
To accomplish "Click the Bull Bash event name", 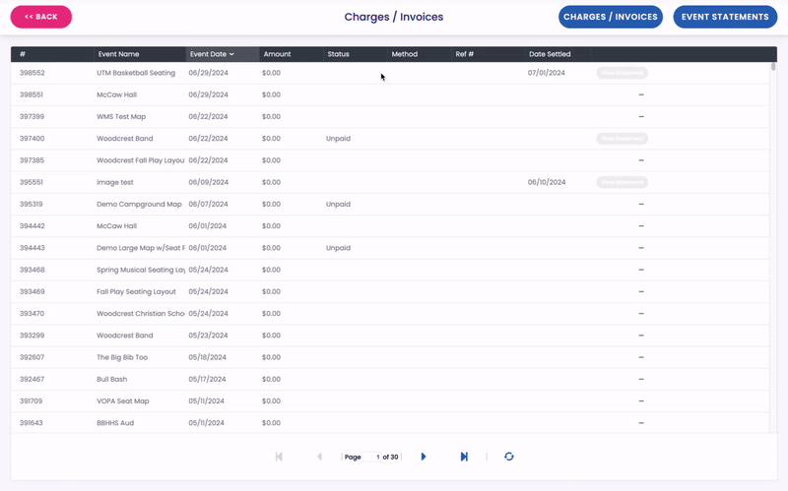I will 111,379.
